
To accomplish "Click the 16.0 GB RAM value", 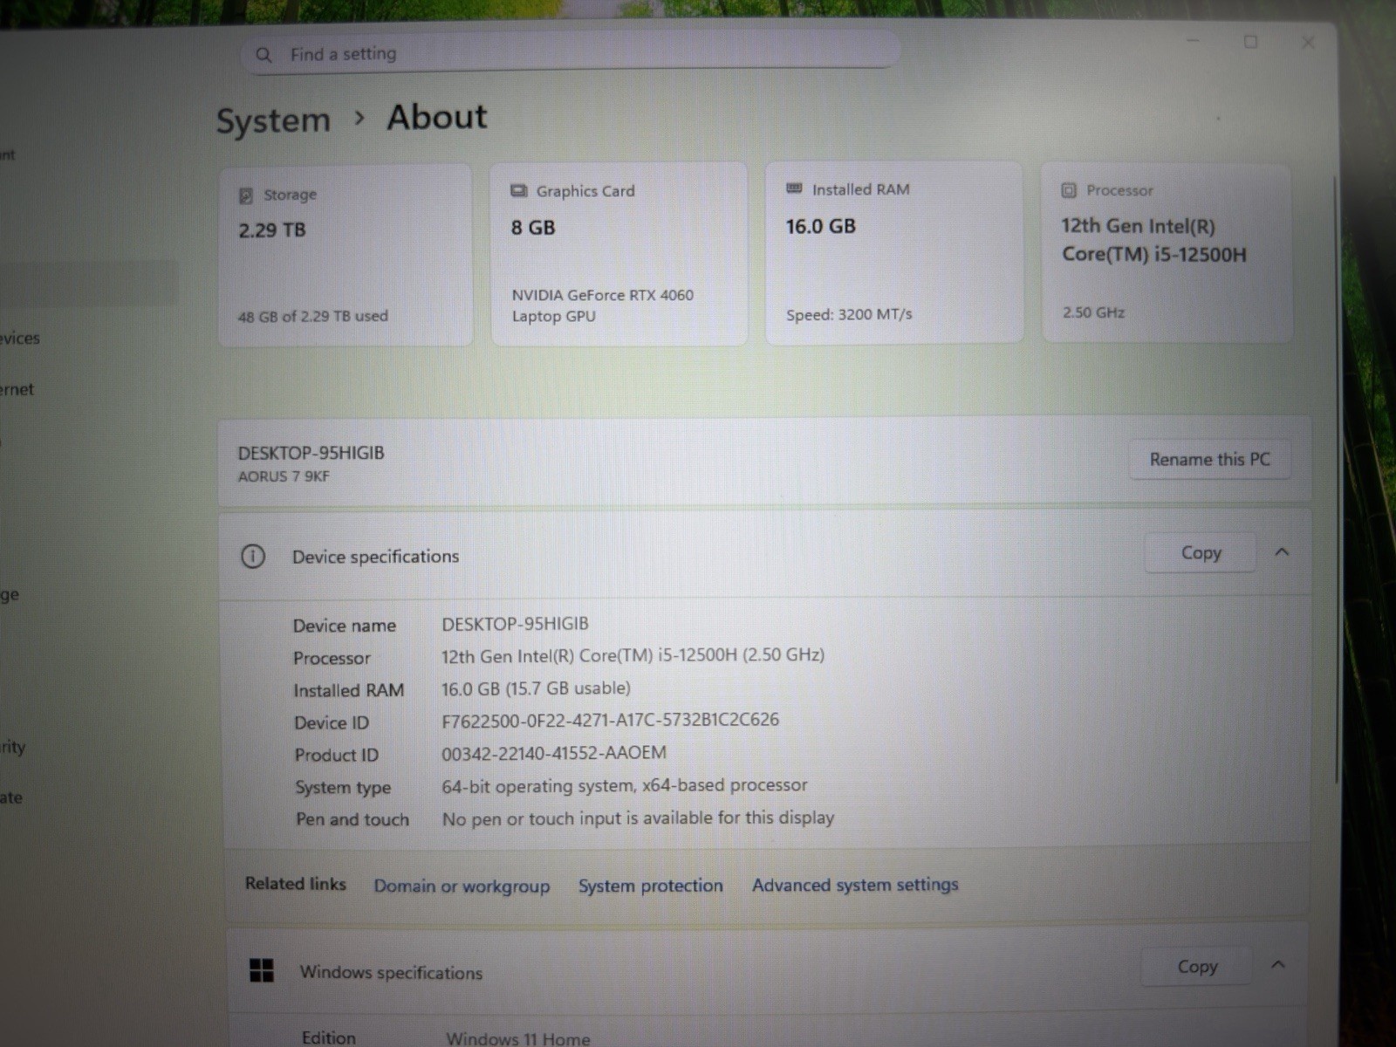I will pos(820,227).
